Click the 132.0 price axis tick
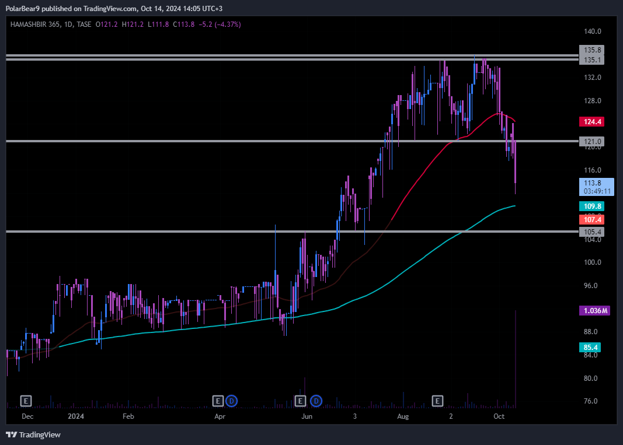623x445 pixels. (593, 78)
